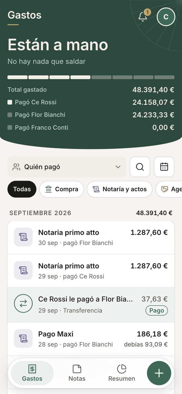Tap the transfer arrows icon on 37,63 € row
Screen dimensions: 182x394
(23, 304)
